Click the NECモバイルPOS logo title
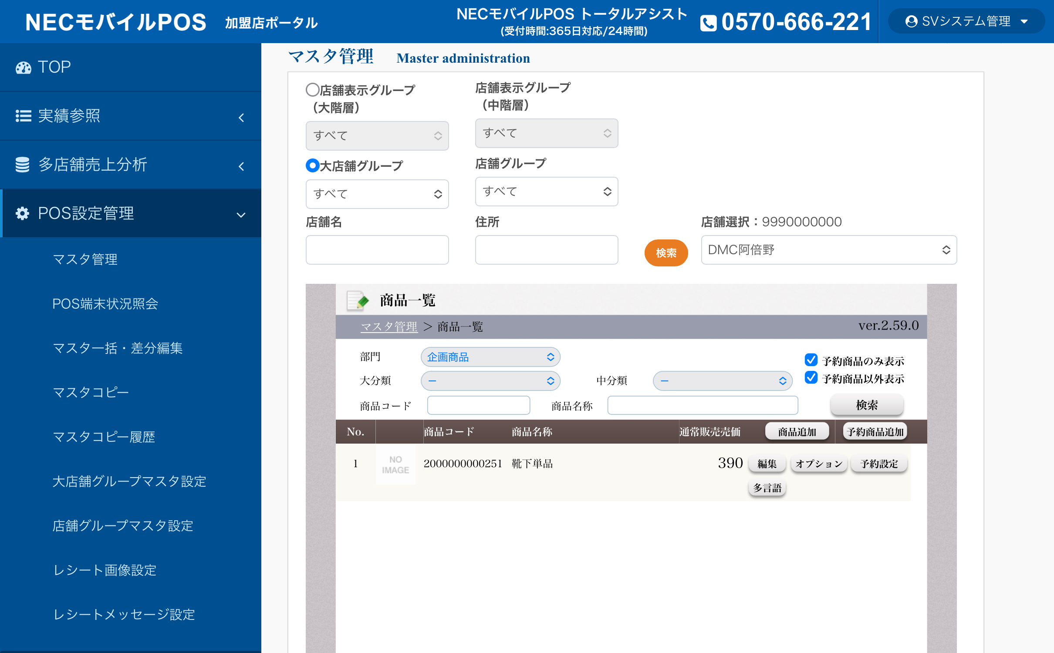The width and height of the screenshot is (1054, 653). pos(115,22)
